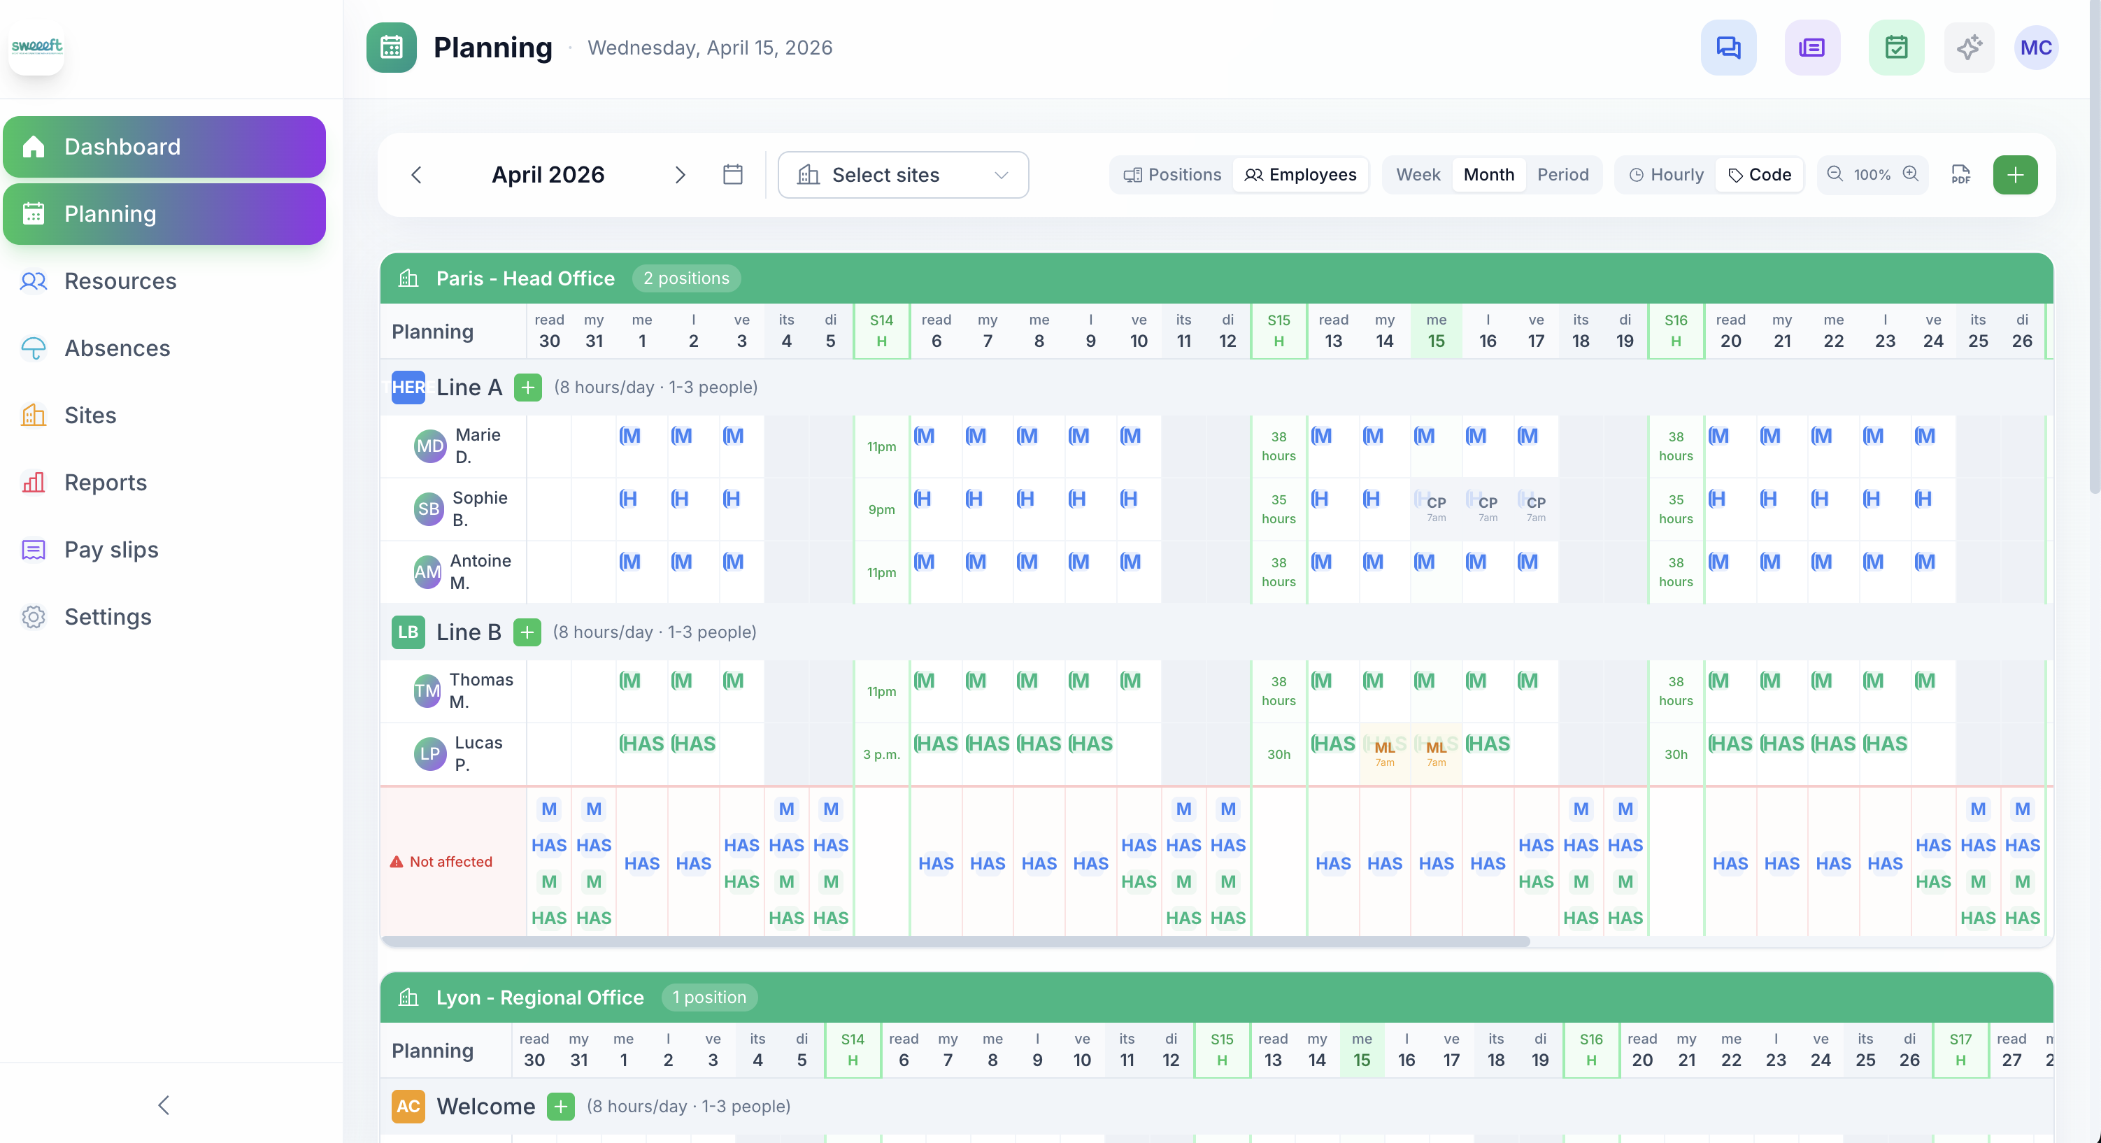
Task: Toggle the Code display mode
Action: [x=1759, y=175]
